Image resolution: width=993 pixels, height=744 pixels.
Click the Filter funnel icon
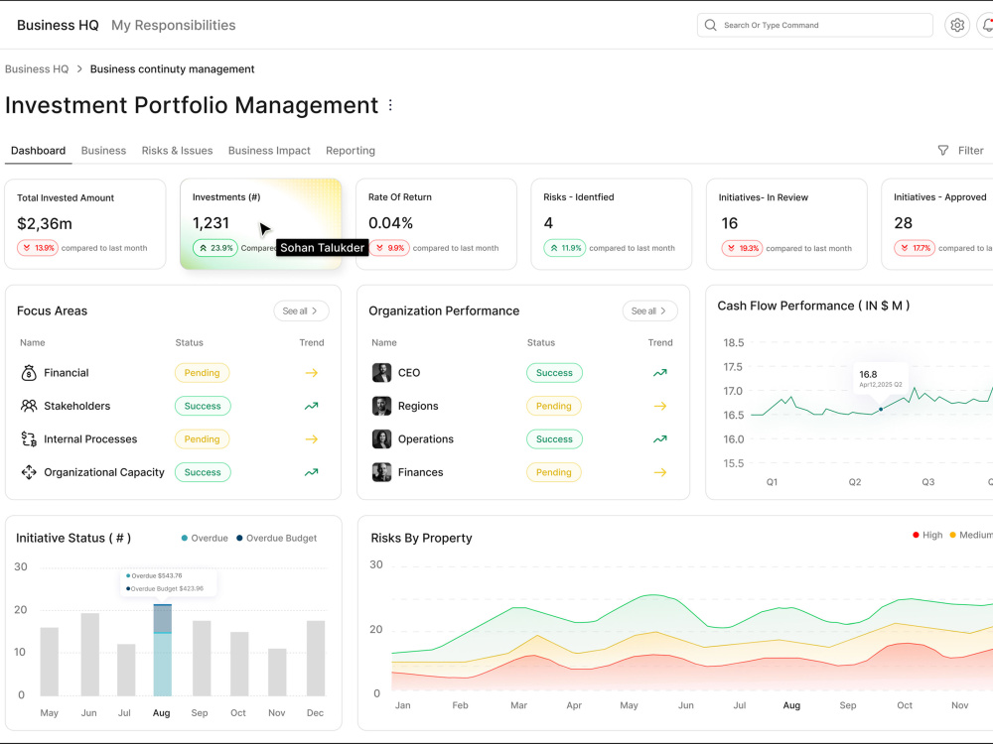pyautogui.click(x=943, y=151)
